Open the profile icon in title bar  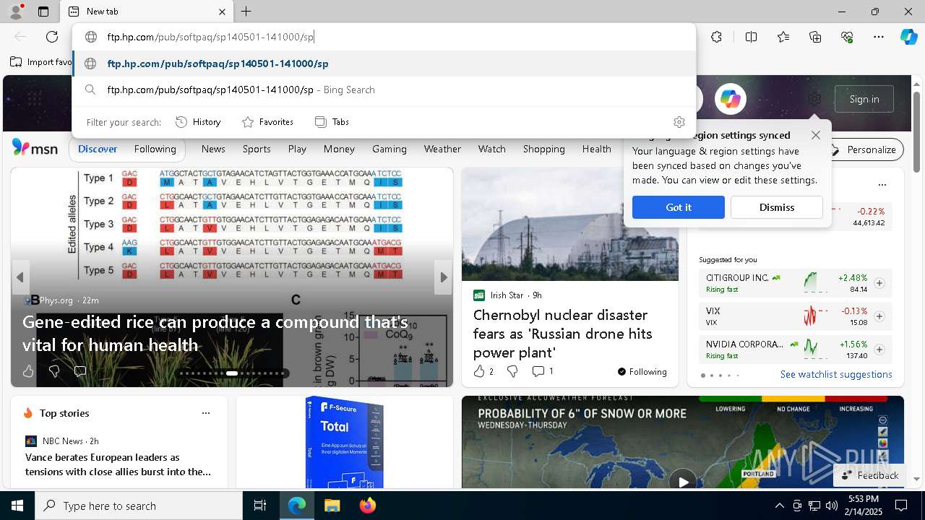tap(16, 12)
